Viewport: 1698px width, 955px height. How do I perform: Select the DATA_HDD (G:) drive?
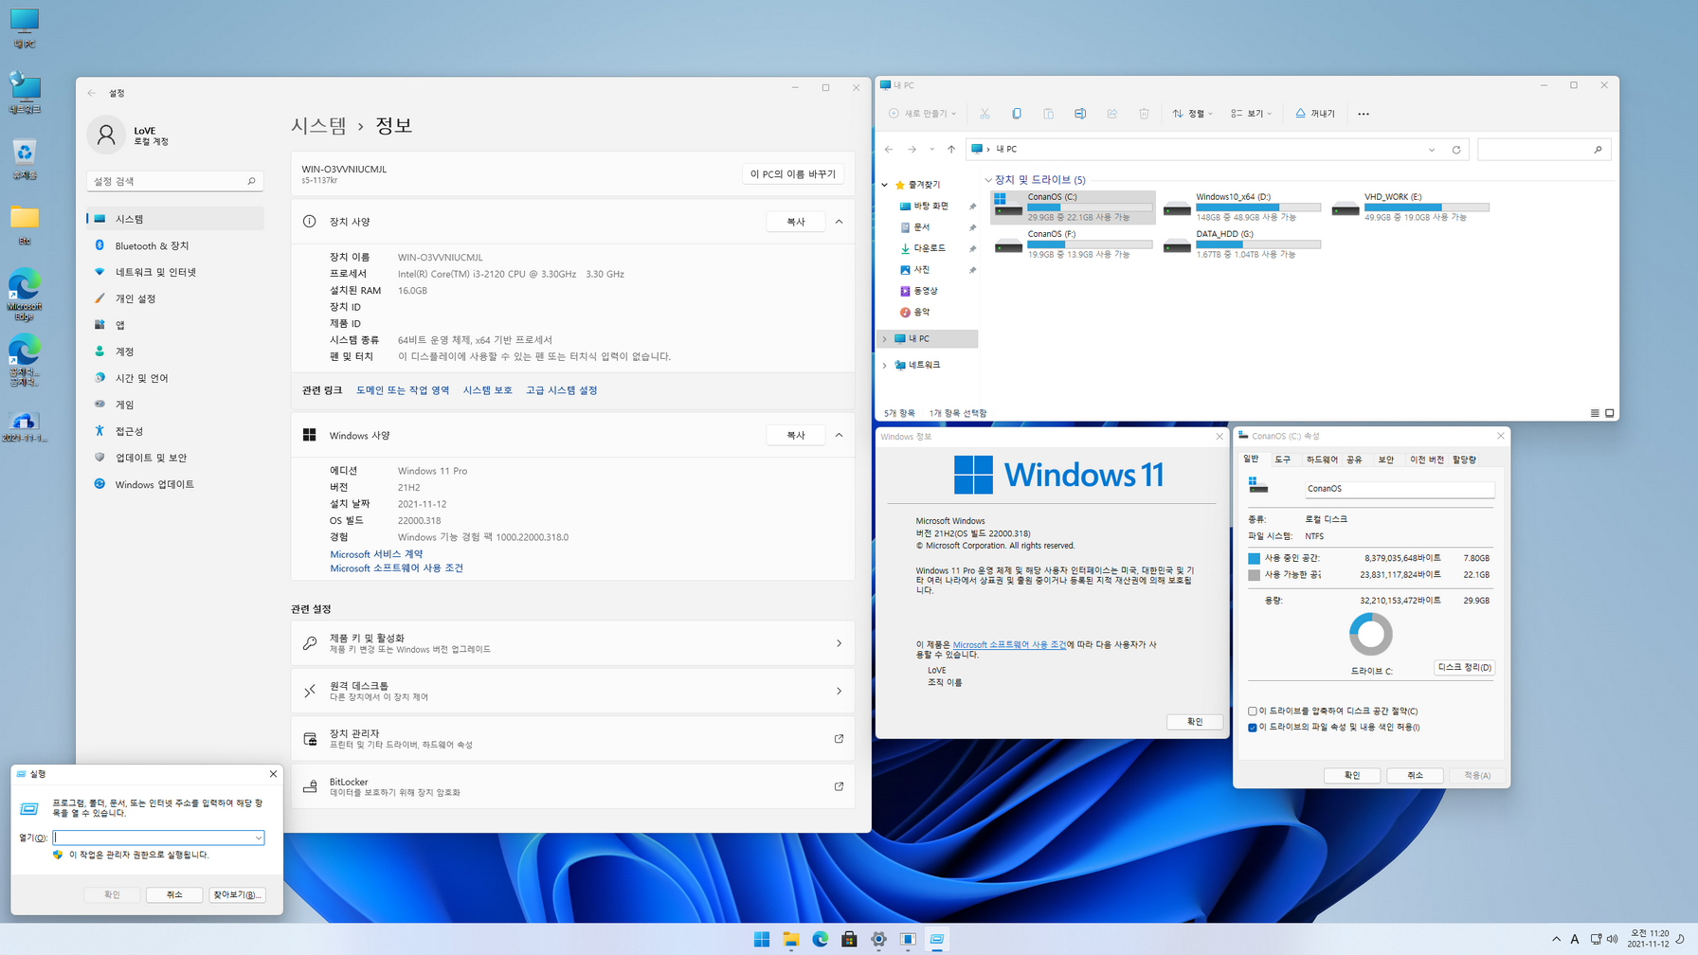(1241, 243)
